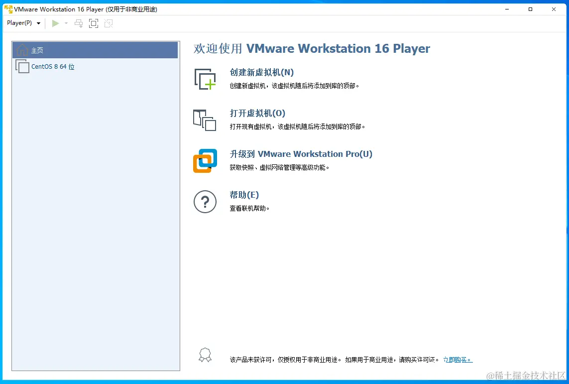569x384 pixels.
Task: Select the CentOS 8 64 位 virtual machine
Action: pyautogui.click(x=95, y=67)
